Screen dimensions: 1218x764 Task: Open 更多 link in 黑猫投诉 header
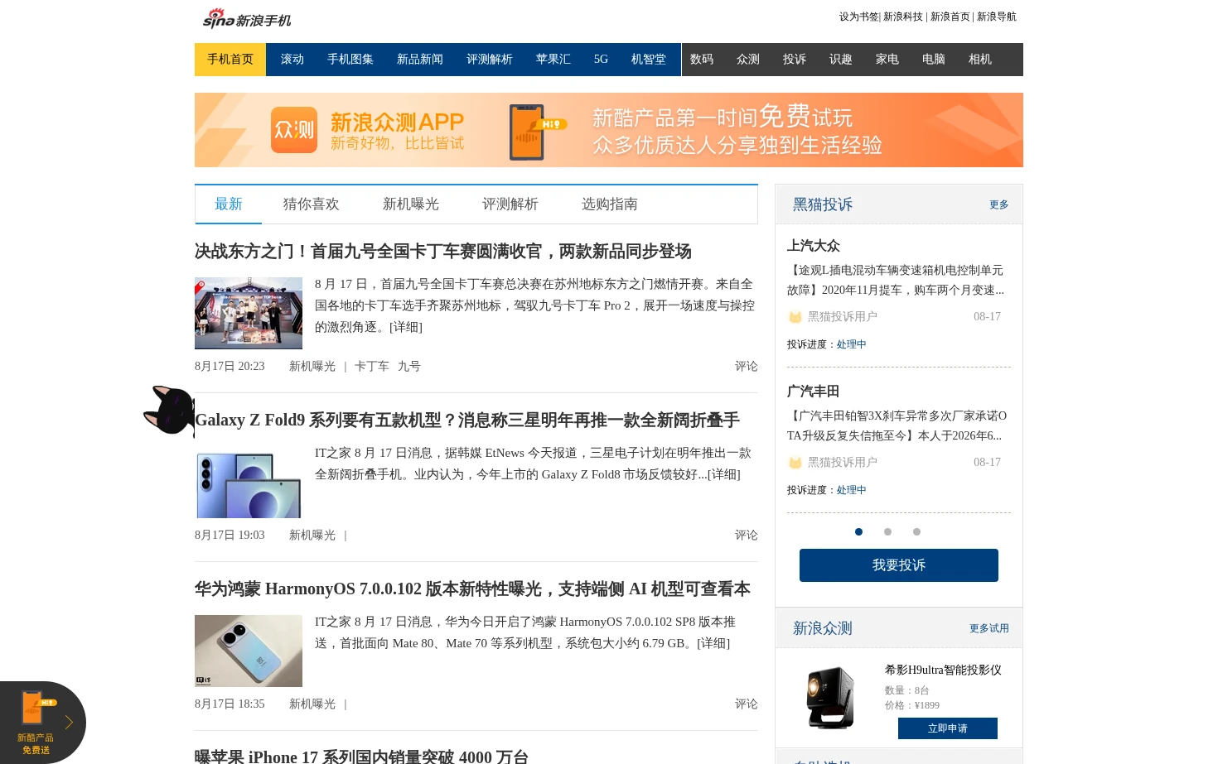click(999, 204)
